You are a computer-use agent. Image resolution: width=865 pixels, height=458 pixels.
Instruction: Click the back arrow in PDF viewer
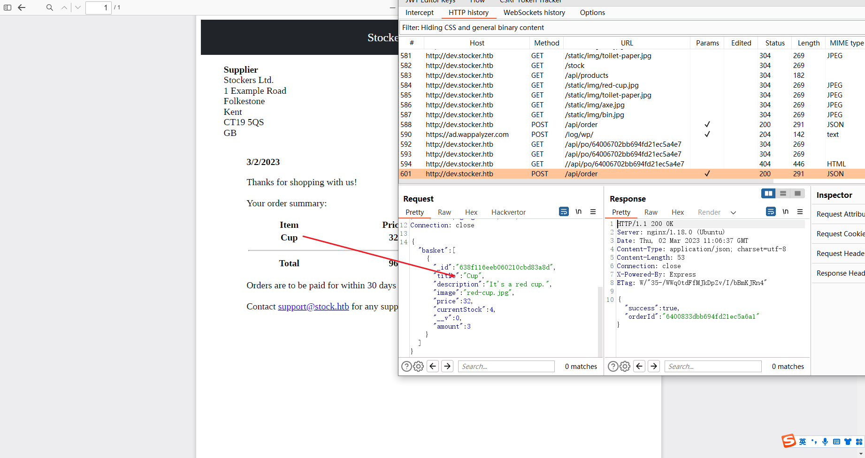click(x=22, y=8)
